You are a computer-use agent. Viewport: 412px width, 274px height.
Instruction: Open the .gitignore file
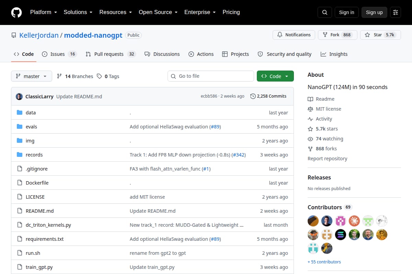tap(37, 169)
